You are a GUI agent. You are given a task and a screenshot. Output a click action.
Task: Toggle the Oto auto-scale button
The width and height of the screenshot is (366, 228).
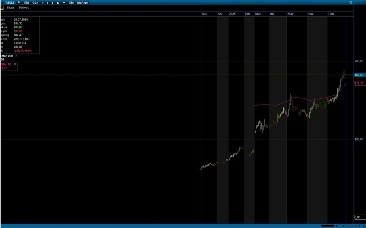point(71,2)
